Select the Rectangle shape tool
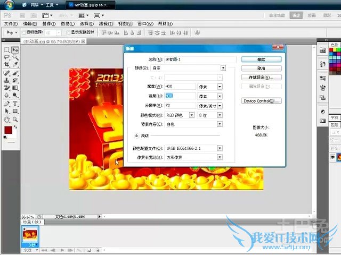Viewport: 341px width, 255px height. pyautogui.click(x=15, y=111)
